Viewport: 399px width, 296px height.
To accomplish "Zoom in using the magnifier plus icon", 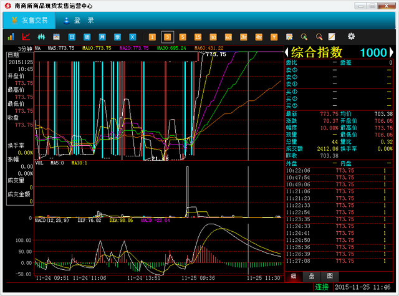I will (x=304, y=37).
